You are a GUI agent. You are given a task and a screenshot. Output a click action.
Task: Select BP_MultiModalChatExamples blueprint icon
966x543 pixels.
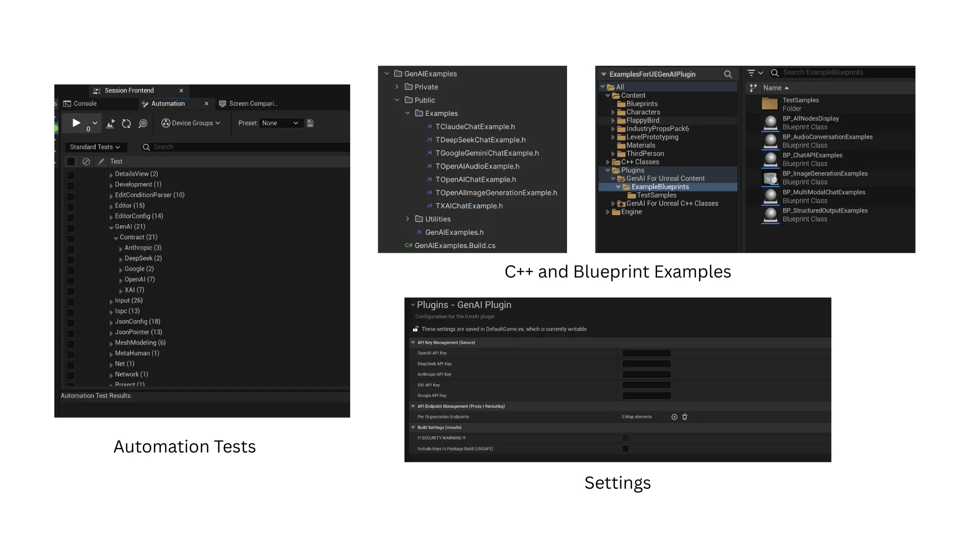click(x=770, y=197)
